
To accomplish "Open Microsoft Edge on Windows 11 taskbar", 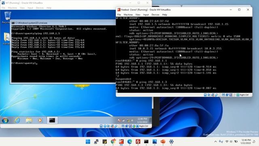I will [129, 142].
